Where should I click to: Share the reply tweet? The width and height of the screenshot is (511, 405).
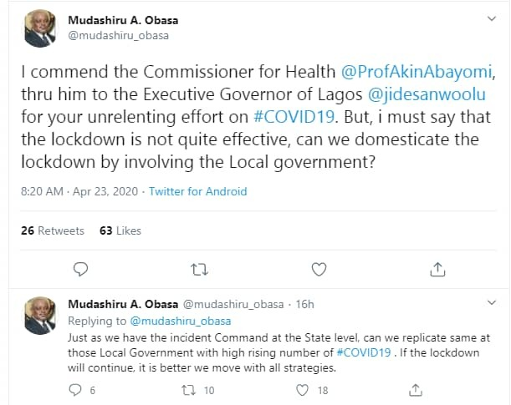pyautogui.click(x=416, y=389)
